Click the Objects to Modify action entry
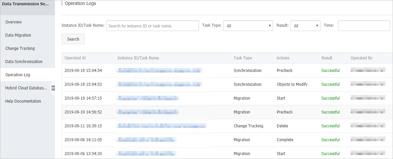The image size is (393, 159). (292, 84)
